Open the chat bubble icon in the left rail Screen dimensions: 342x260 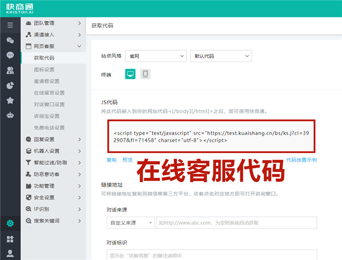(10, 55)
